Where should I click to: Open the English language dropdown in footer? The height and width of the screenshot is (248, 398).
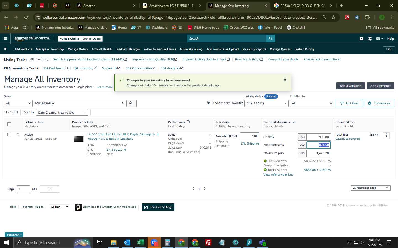(59, 207)
